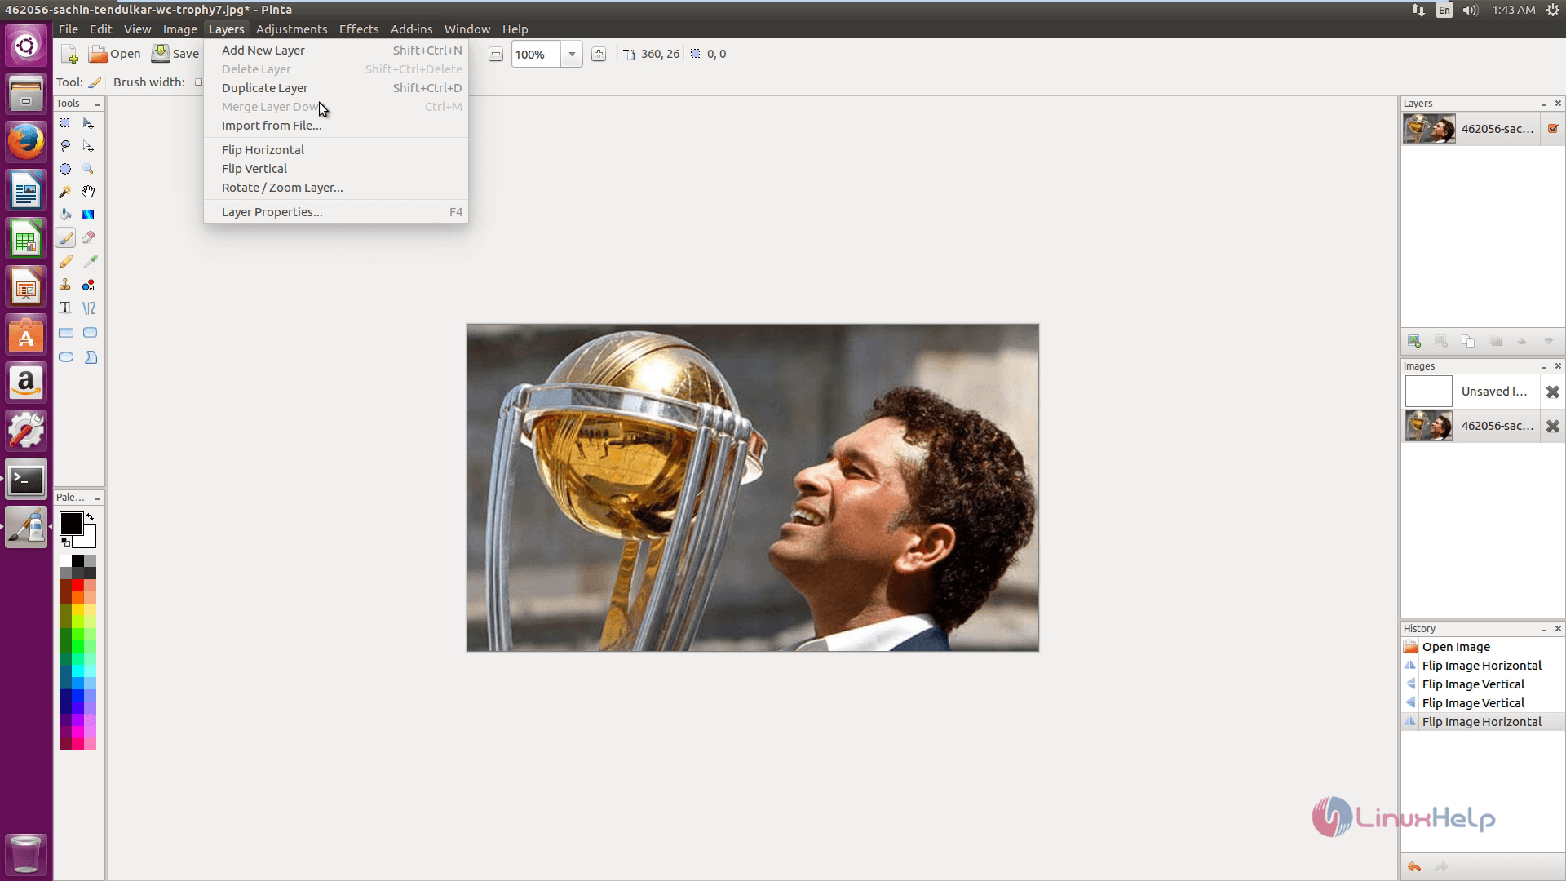This screenshot has height=881, width=1566.
Task: Select the Color Picker eyedropper tool
Action: coord(90,262)
